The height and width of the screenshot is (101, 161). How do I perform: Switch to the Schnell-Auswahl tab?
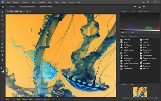click(x=143, y=11)
